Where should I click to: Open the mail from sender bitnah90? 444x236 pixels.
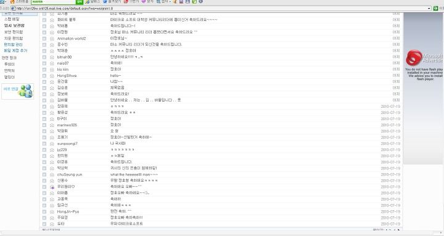pyautogui.click(x=64, y=57)
